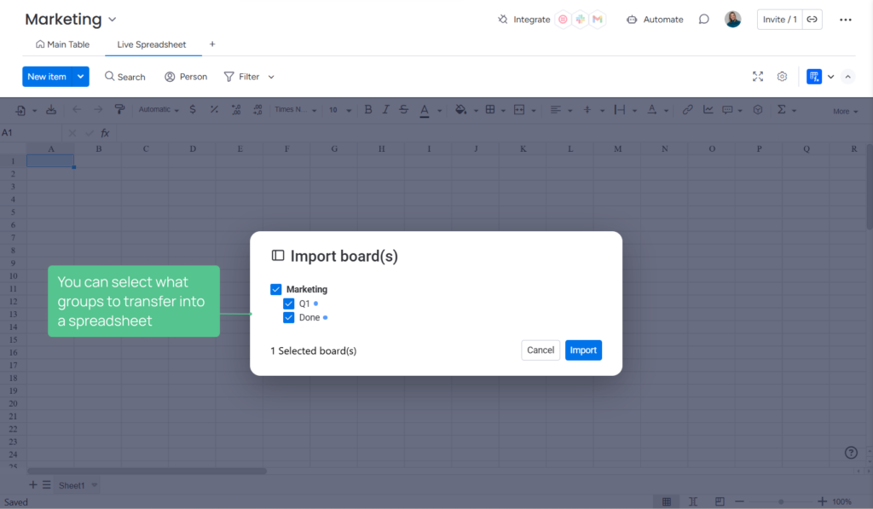Apply bold formatting to the cell

pos(367,109)
